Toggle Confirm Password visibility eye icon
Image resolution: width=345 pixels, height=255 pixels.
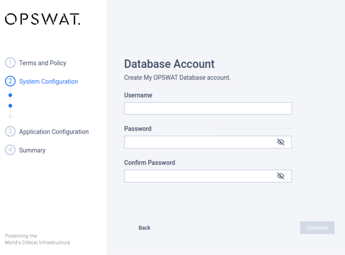(x=280, y=176)
